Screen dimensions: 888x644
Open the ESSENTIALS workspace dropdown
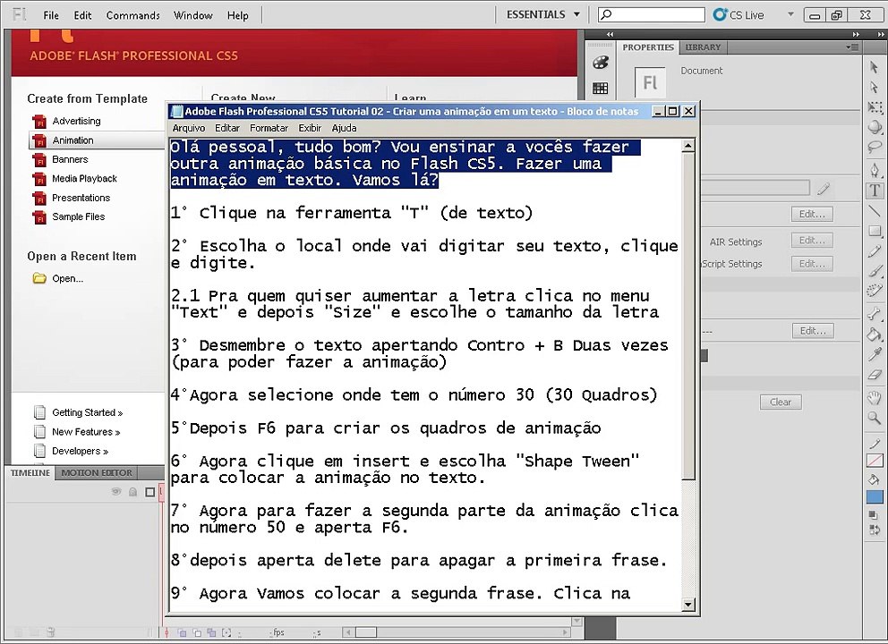coord(542,14)
